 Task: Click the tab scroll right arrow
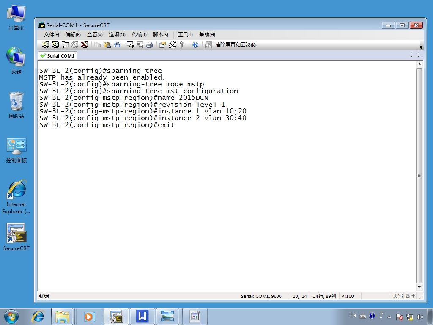coord(419,55)
